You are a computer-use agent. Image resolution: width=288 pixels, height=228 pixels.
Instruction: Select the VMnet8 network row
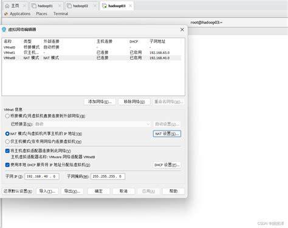point(92,58)
